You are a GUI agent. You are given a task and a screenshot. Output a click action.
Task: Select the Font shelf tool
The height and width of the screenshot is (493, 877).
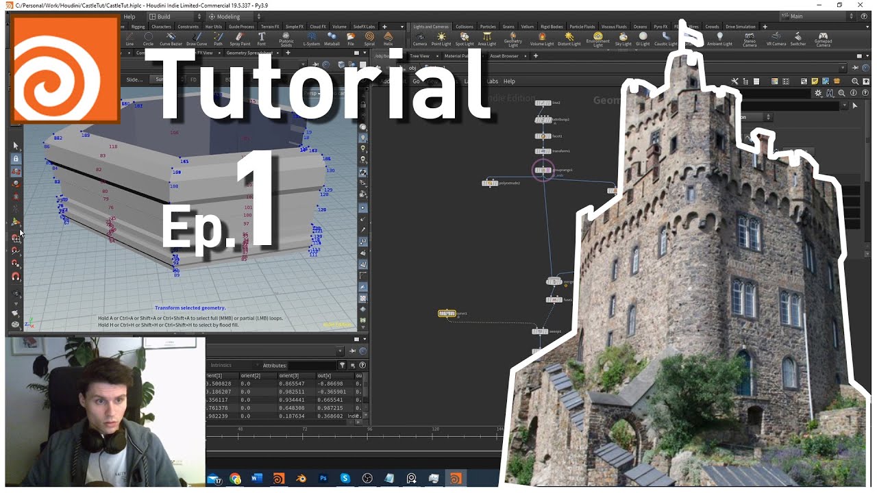tap(262, 38)
